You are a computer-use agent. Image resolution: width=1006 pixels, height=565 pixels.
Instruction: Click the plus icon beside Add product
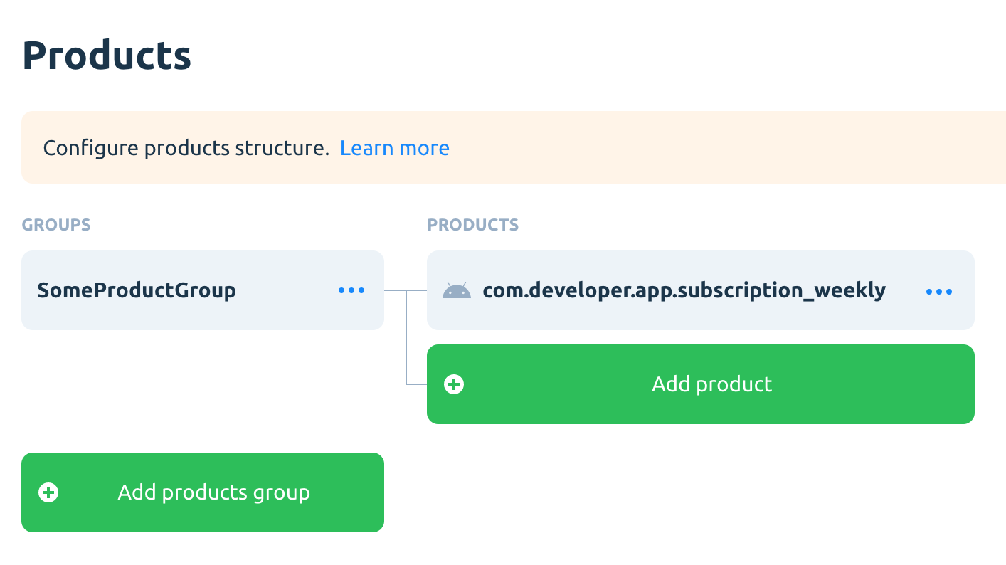(454, 384)
